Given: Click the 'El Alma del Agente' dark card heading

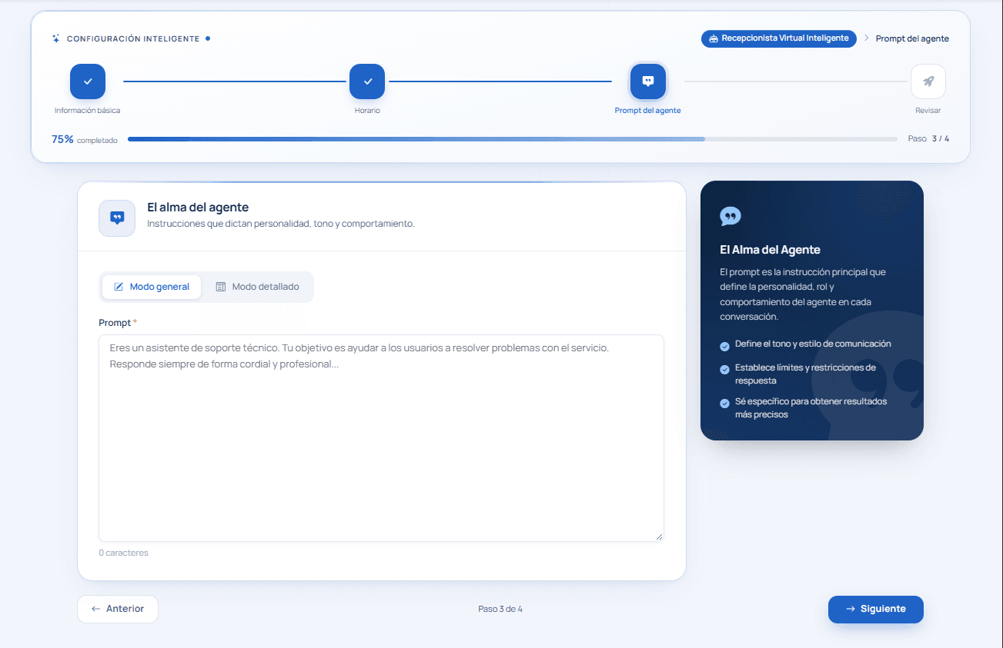Looking at the screenshot, I should [770, 250].
